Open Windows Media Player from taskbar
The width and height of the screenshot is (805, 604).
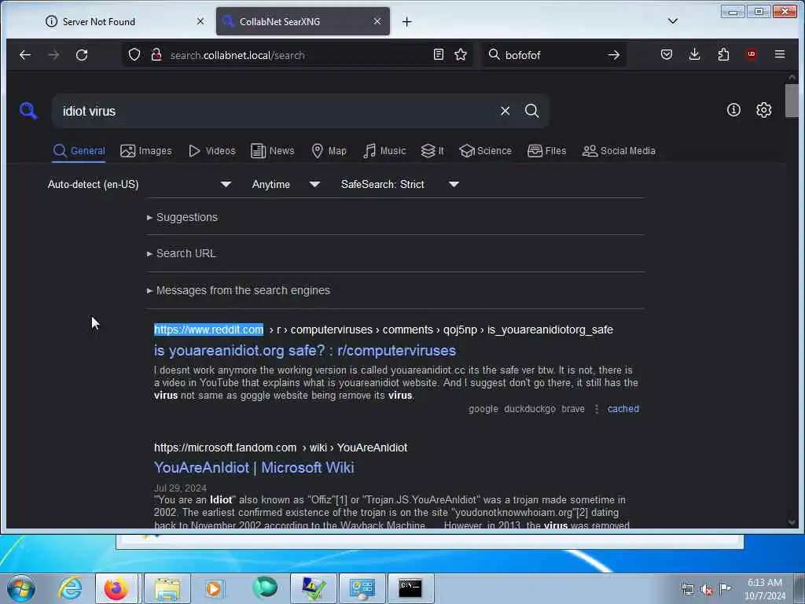(x=214, y=588)
